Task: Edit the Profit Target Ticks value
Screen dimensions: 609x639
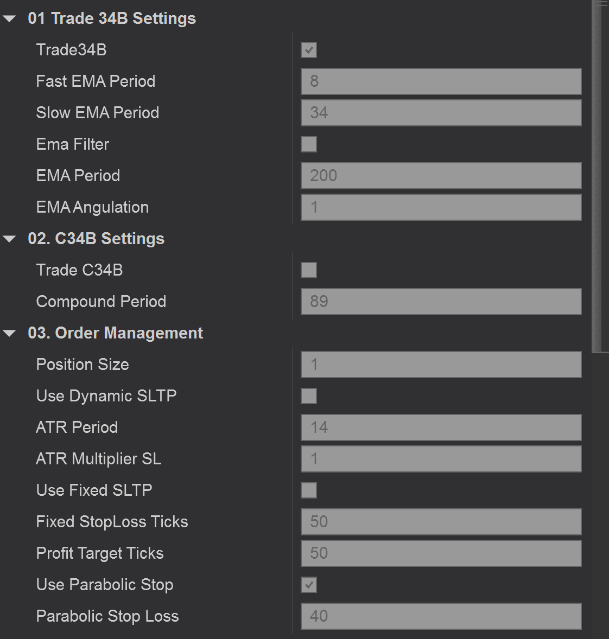Action: tap(441, 554)
